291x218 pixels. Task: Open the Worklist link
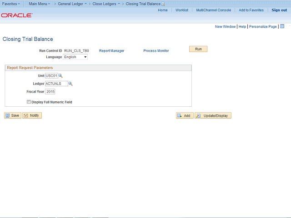[182, 10]
